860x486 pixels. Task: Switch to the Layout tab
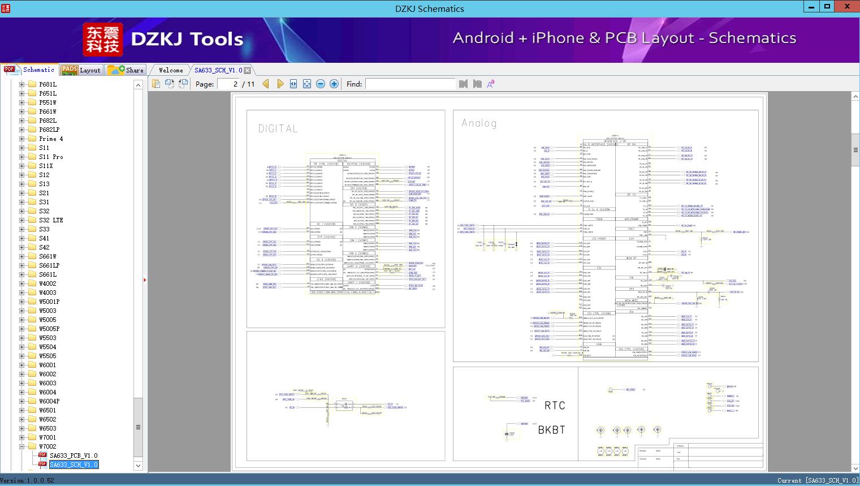click(81, 70)
